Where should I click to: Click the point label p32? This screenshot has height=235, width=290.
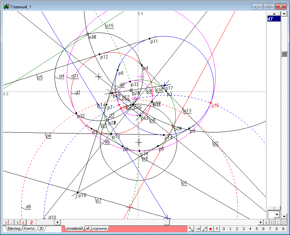click(81, 116)
